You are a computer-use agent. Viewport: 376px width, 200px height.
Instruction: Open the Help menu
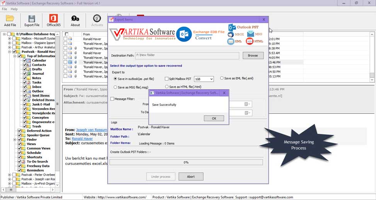pyautogui.click(x=14, y=9)
